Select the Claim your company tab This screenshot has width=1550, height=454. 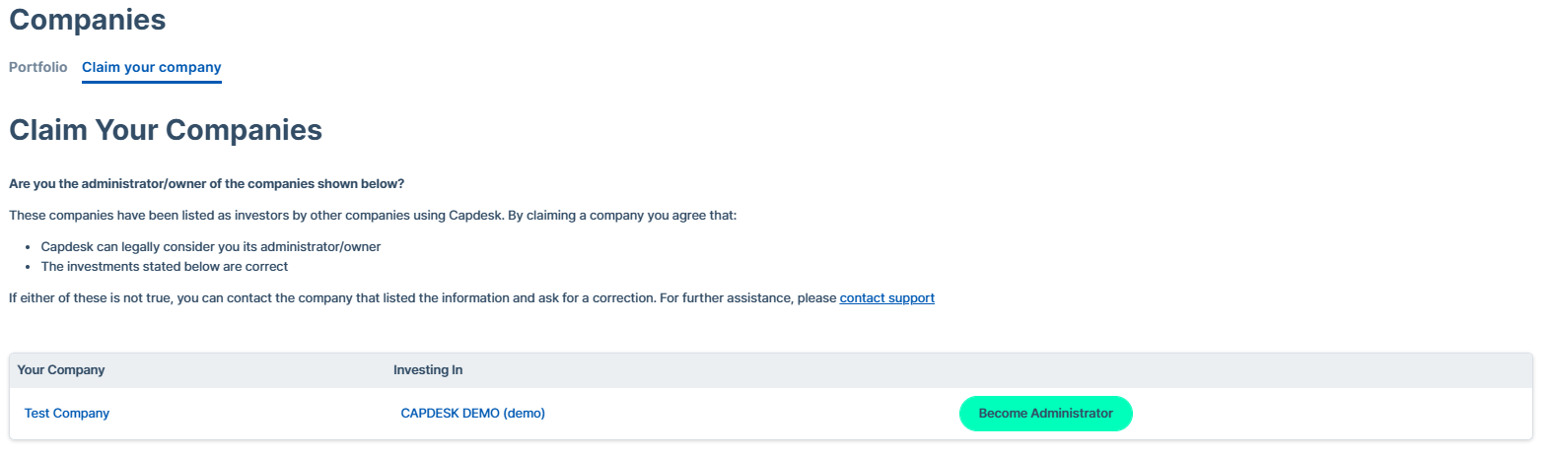152,67
